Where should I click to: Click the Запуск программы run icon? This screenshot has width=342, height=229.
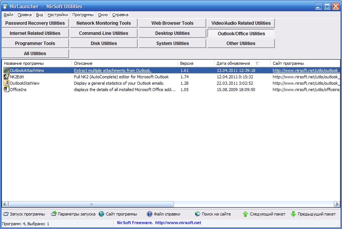click(x=6, y=214)
